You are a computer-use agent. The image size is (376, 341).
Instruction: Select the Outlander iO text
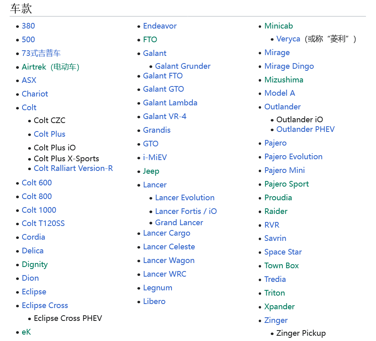coord(300,120)
